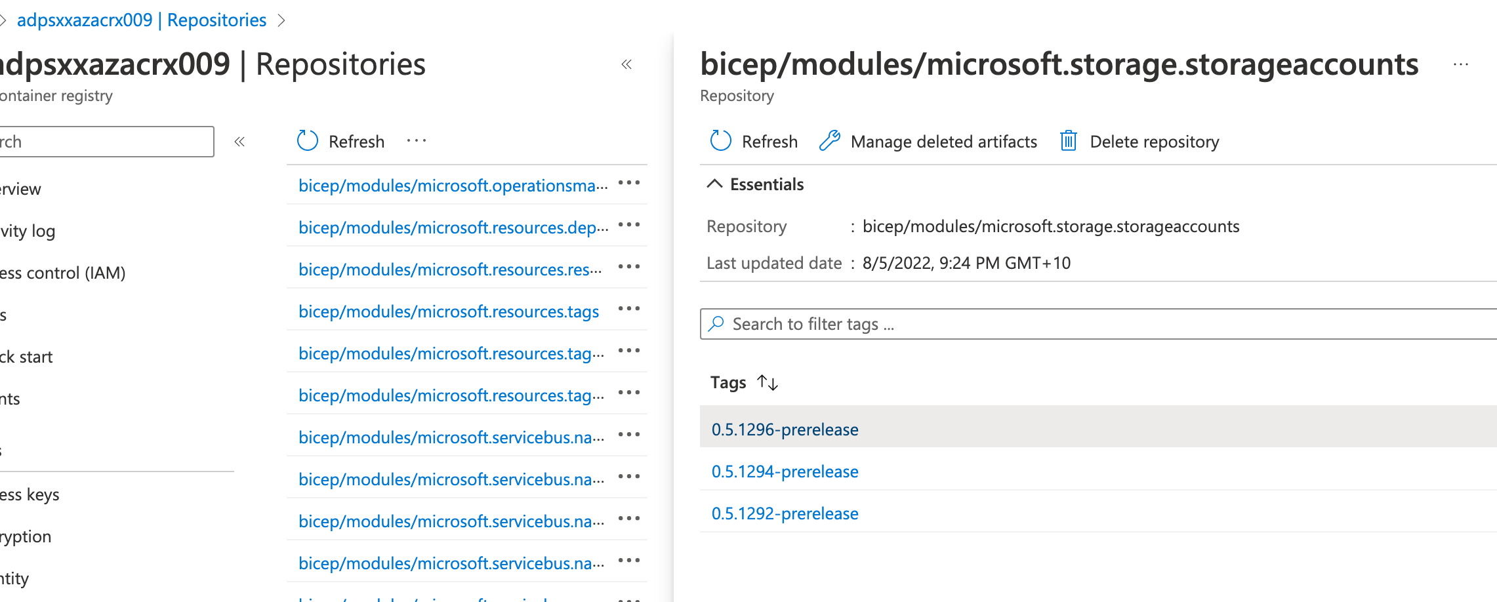Image resolution: width=1497 pixels, height=602 pixels.
Task: Collapse the left navigation menu
Action: tap(239, 142)
